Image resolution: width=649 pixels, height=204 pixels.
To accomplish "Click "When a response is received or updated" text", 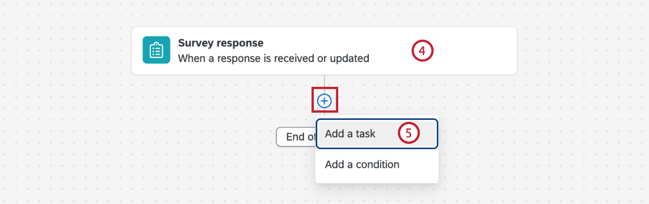I will [273, 59].
